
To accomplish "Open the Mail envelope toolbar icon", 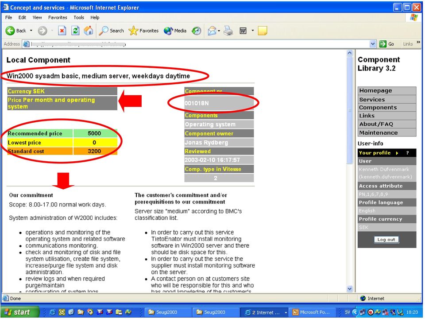I will [212, 31].
